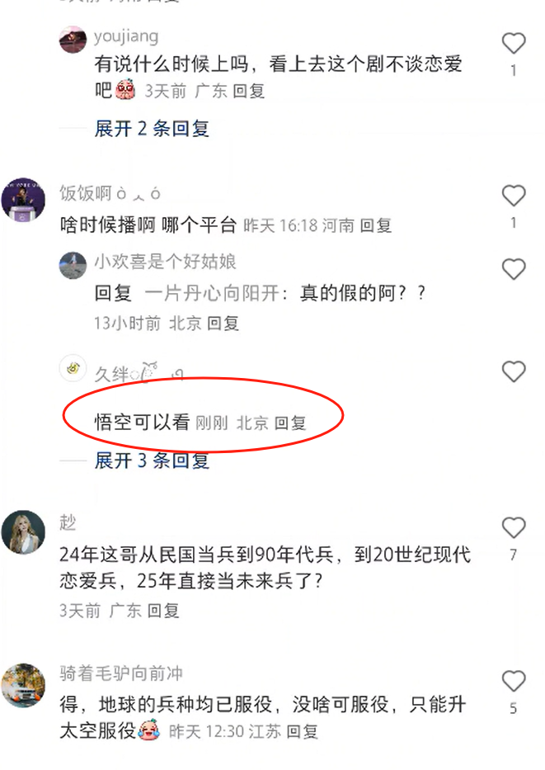The height and width of the screenshot is (770, 545).
Task: Like 赵's comment with 7 likes
Action: (514, 527)
